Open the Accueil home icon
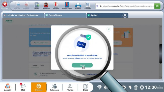This screenshot has width=164, height=92. (x=7, y=87)
